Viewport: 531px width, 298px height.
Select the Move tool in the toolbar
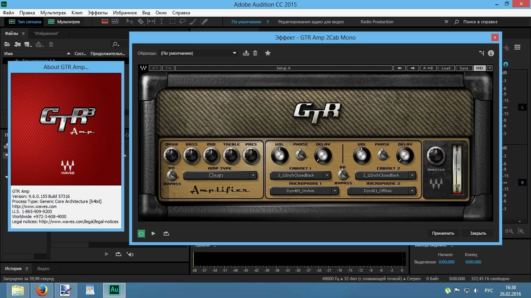[130, 22]
